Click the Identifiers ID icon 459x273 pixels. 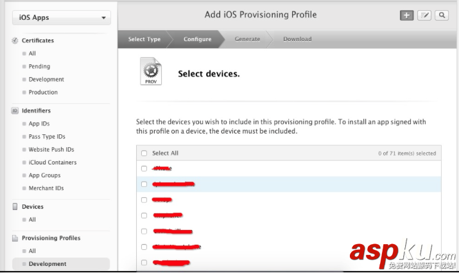(15, 110)
